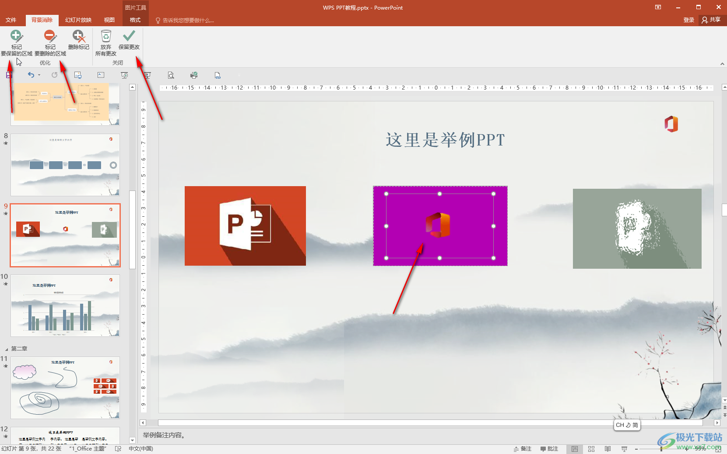
Task: Click the grey-green picture on slide
Action: tap(637, 229)
